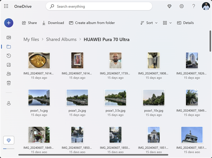Screen dimensions: 212x158
Task: Open the Recycle bin sidebar icon
Action: pos(9,83)
